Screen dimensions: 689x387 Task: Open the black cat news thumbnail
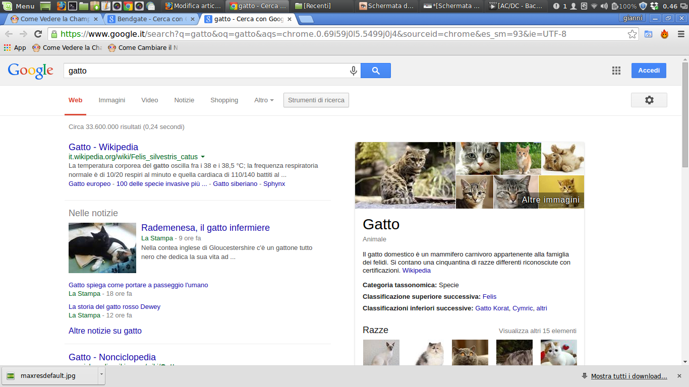pos(102,248)
